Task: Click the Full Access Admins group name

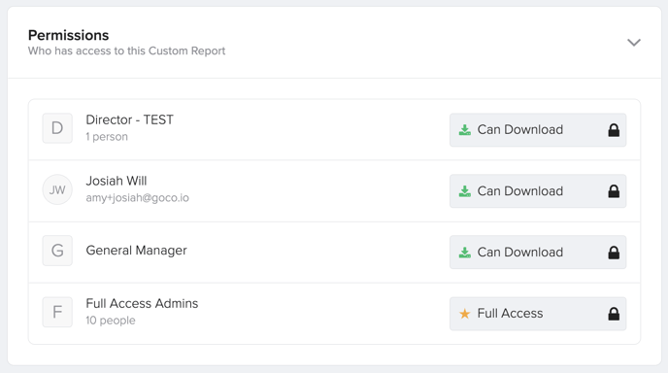Action: click(142, 303)
